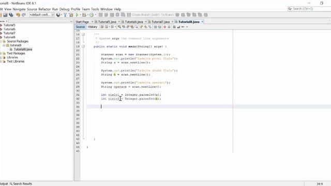
Task: Open the View menu
Action: pyautogui.click(x=8, y=9)
